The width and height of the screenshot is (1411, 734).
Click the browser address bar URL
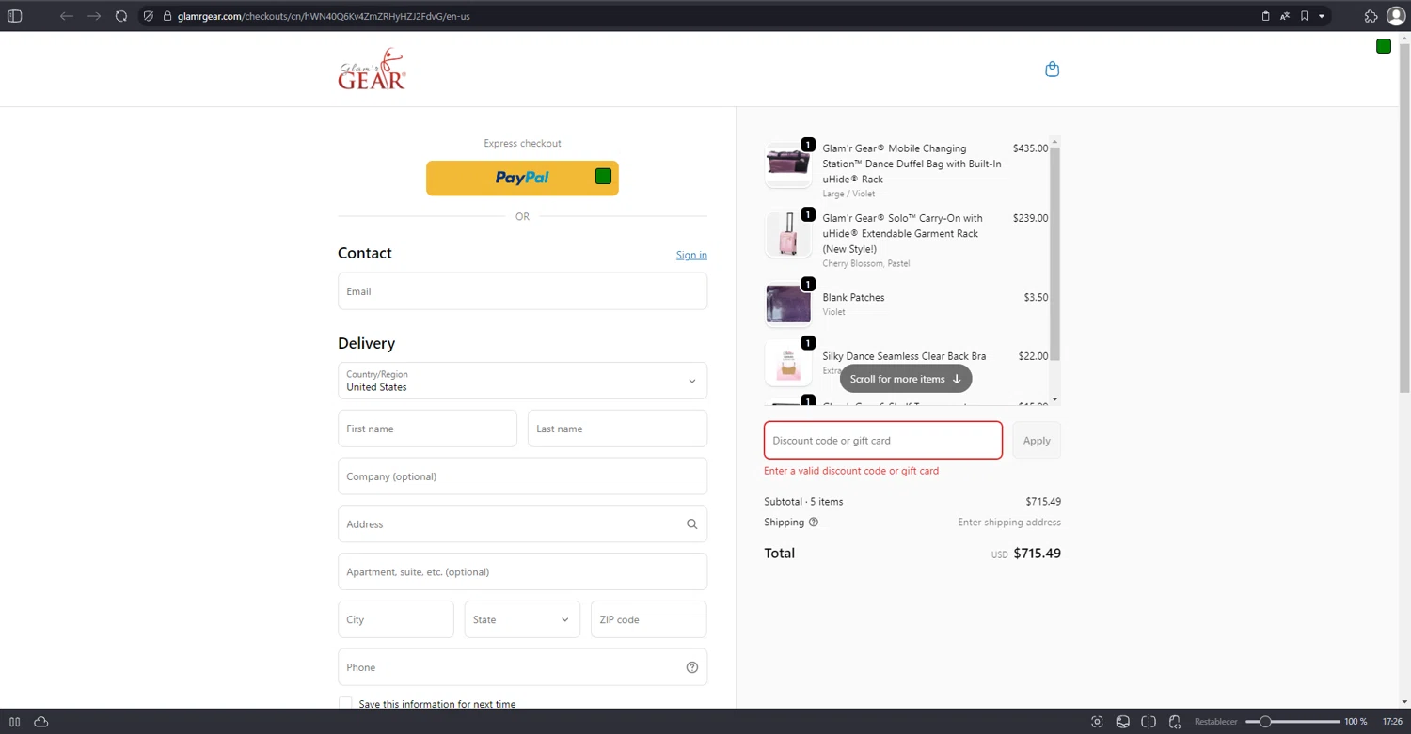324,16
